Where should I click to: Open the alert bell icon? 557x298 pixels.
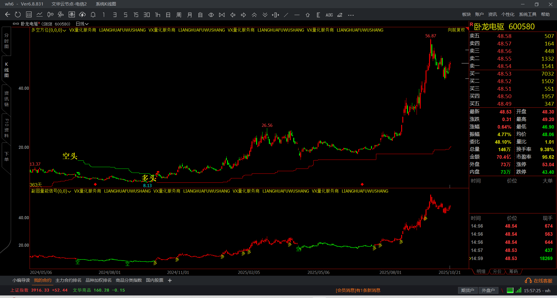coord(93,15)
